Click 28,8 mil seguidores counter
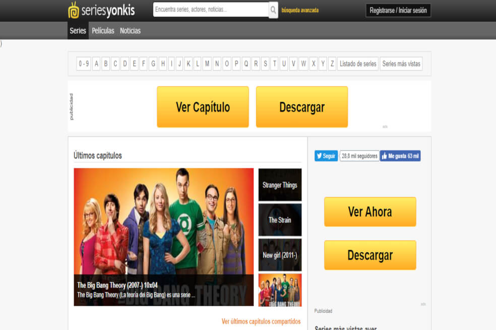 359,156
